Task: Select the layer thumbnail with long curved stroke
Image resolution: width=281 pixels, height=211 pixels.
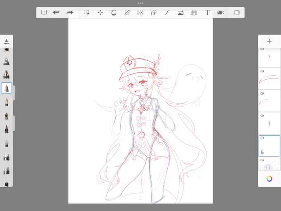Action: coord(269,79)
